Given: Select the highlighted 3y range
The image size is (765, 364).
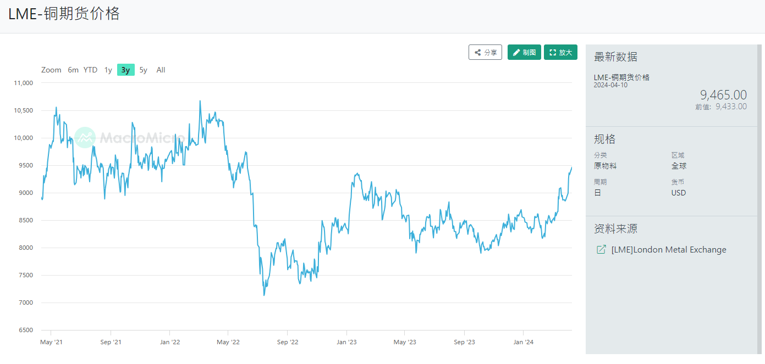Looking at the screenshot, I should coord(126,70).
